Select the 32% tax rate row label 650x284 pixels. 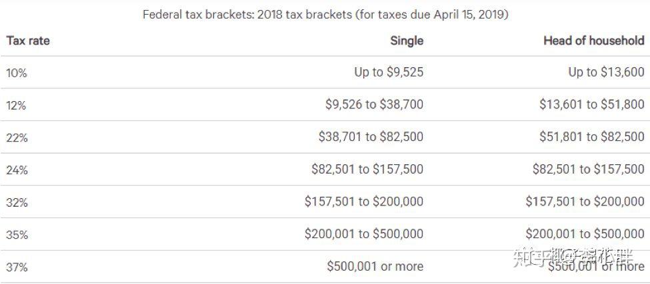pos(17,203)
